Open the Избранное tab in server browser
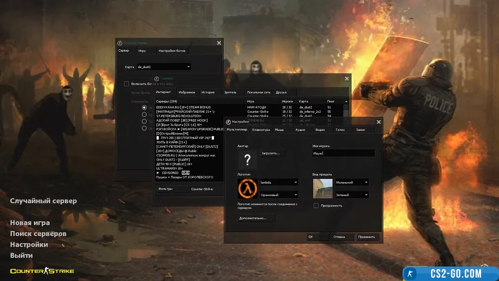 (187, 92)
